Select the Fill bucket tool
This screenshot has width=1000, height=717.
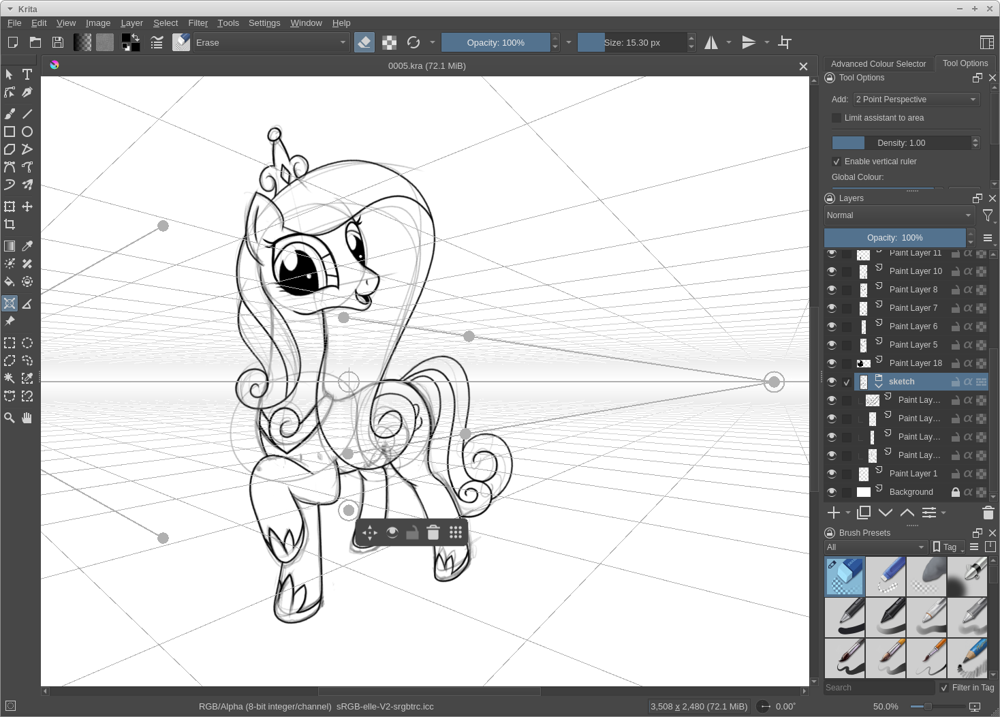[10, 281]
